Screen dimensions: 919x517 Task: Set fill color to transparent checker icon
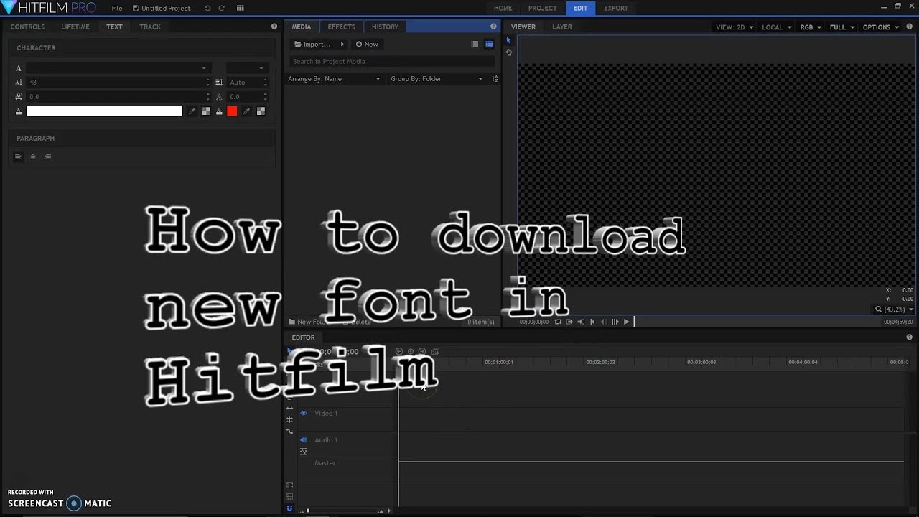pos(206,111)
